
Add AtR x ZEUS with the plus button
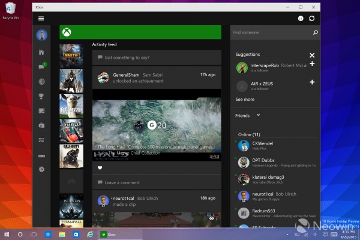[x=312, y=82]
